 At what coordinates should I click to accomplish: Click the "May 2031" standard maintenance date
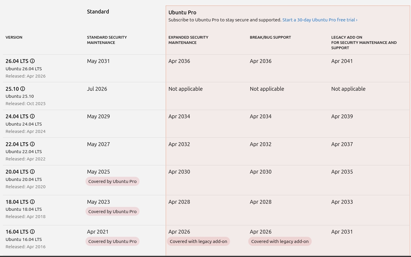coord(98,61)
